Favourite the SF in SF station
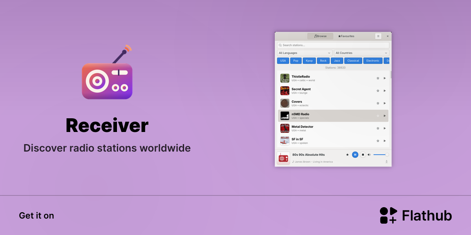 click(378, 141)
